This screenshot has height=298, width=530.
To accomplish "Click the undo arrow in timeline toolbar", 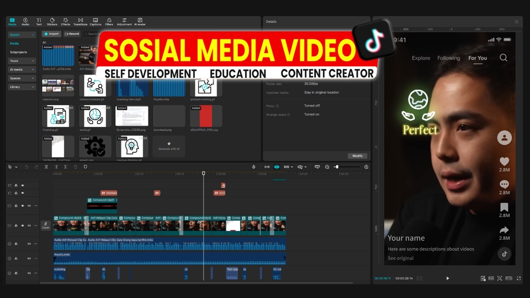I will click(26, 167).
